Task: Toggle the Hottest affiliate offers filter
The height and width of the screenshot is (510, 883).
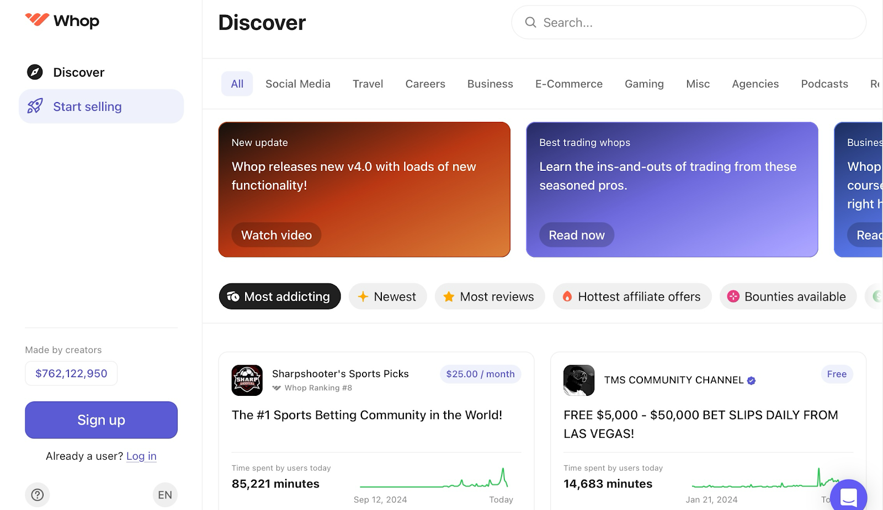Action: point(632,296)
